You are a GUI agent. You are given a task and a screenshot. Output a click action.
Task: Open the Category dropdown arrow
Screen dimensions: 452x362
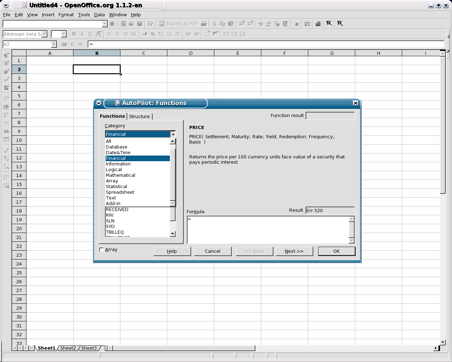[x=173, y=134]
